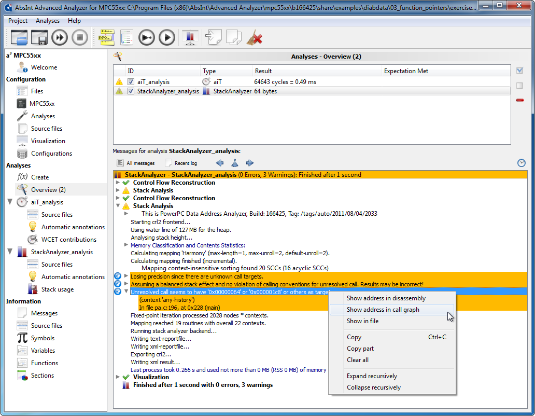Viewport: 535px width, 416px height.
Task: Open the Project menu
Action: (x=18, y=21)
